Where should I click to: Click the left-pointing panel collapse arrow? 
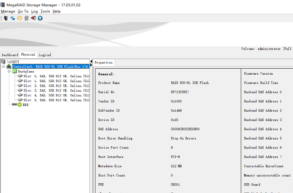tap(91, 61)
